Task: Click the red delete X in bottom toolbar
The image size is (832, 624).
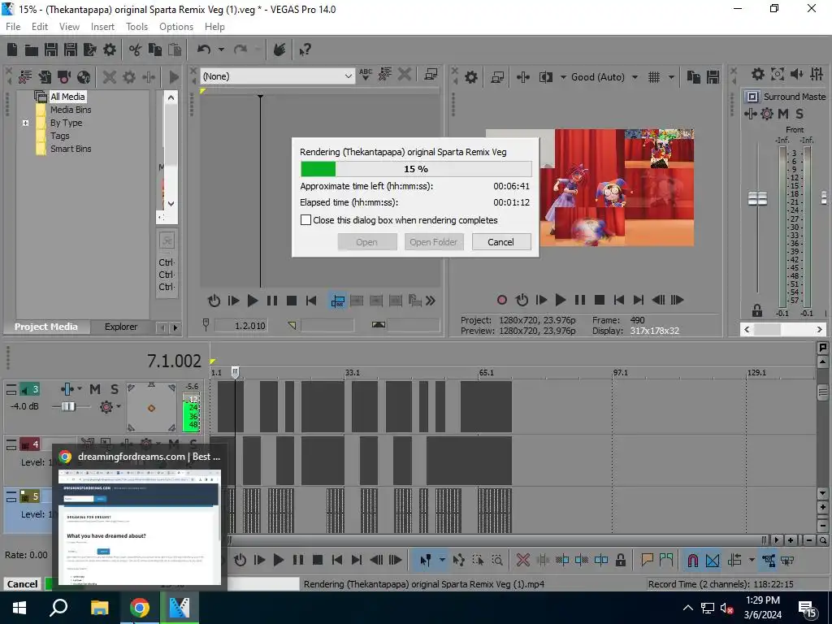Action: click(522, 560)
